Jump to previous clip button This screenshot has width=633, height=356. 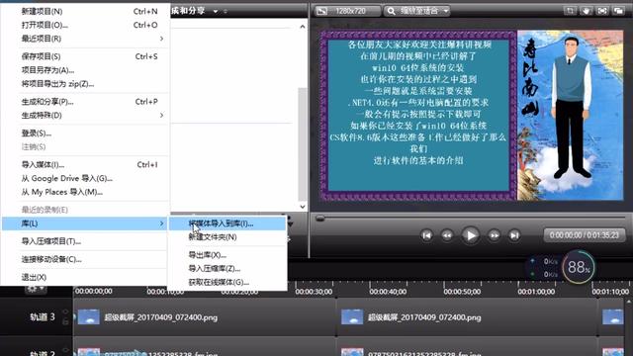(x=426, y=235)
